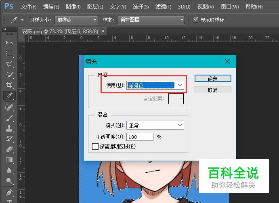Select the Spot Healing Brush tool
The width and height of the screenshot is (279, 203).
(x=9, y=107)
